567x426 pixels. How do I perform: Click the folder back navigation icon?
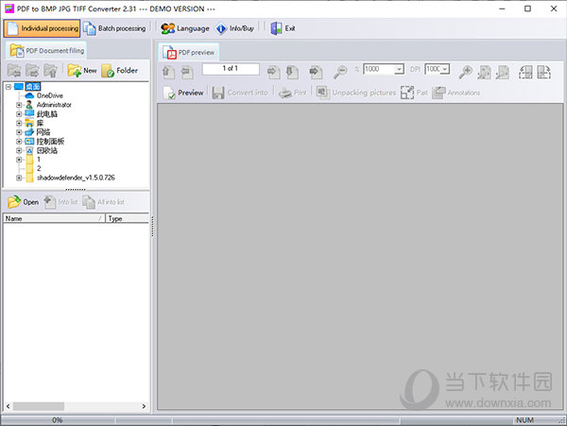[14, 71]
